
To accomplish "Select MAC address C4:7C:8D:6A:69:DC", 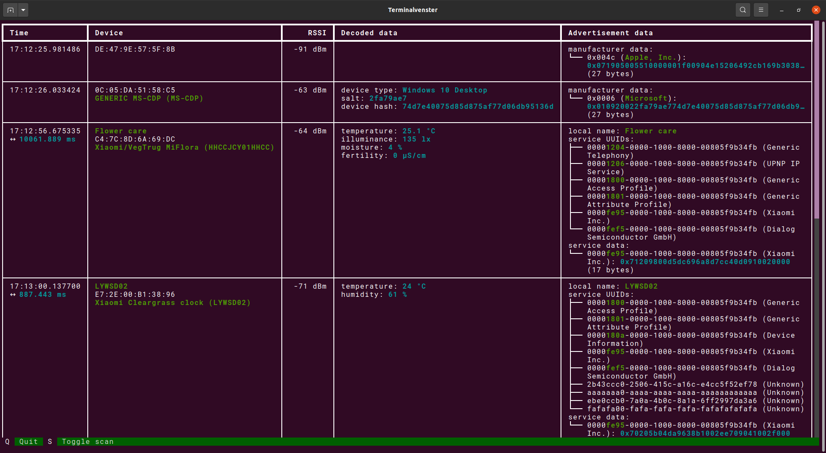I will point(135,139).
